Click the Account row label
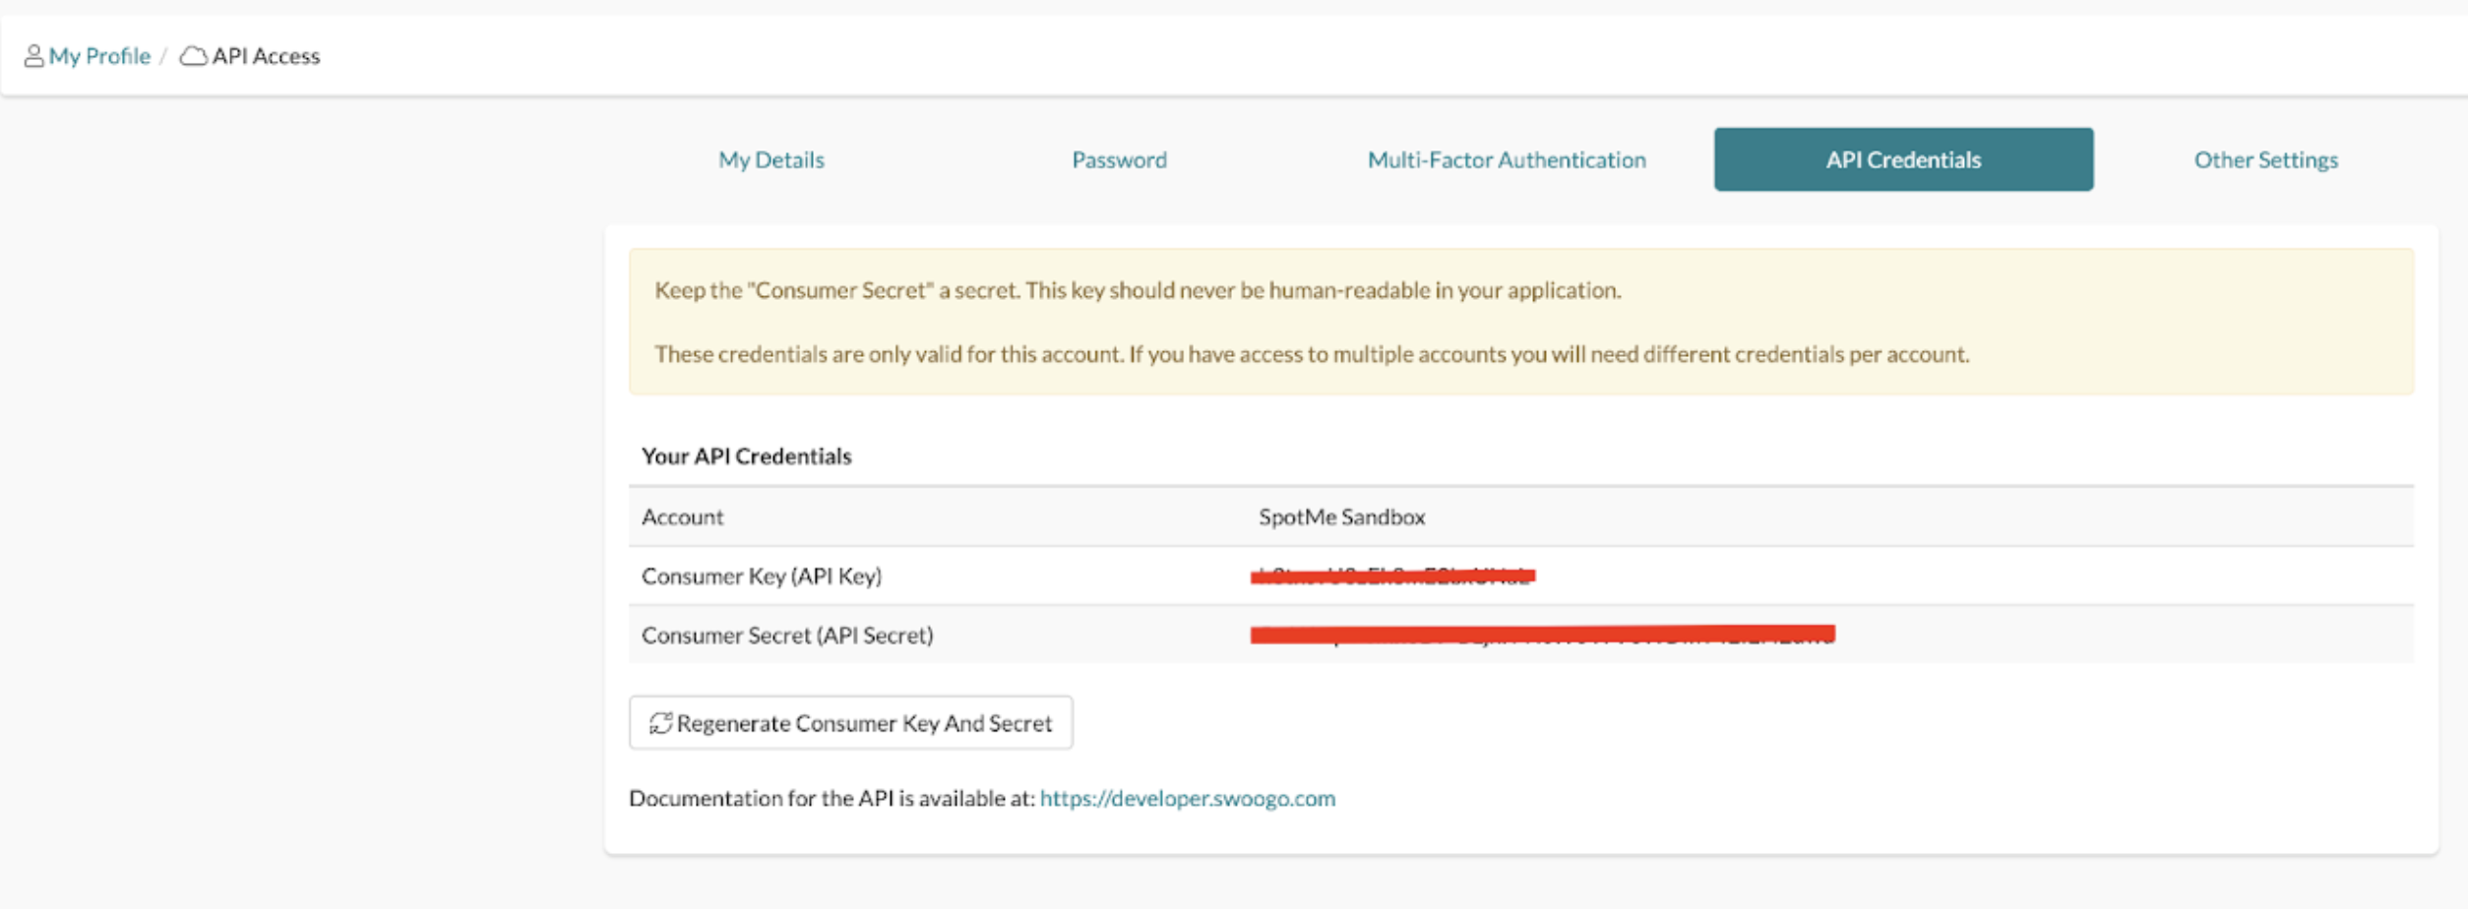Image resolution: width=2468 pixels, height=909 pixels. (683, 516)
